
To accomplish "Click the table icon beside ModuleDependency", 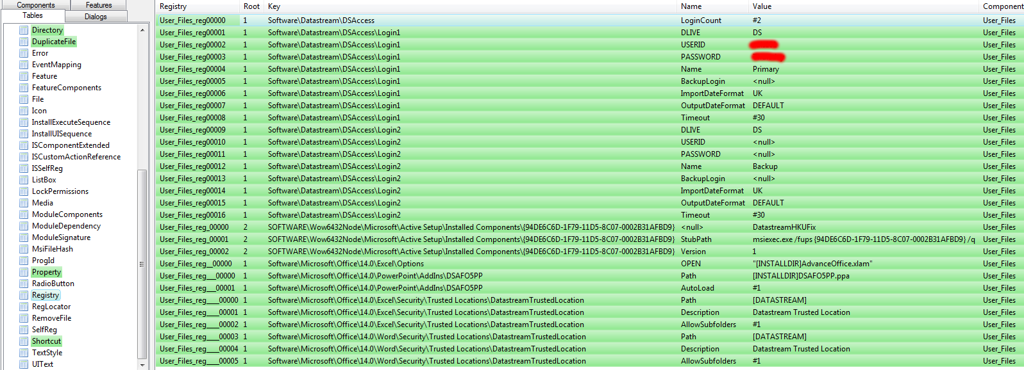I will (x=24, y=226).
